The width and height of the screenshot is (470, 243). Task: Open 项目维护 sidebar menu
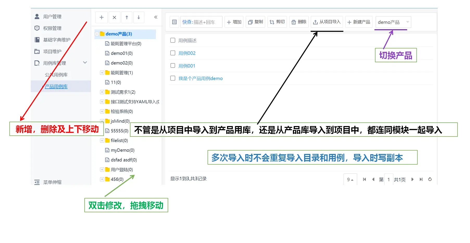tap(52, 52)
